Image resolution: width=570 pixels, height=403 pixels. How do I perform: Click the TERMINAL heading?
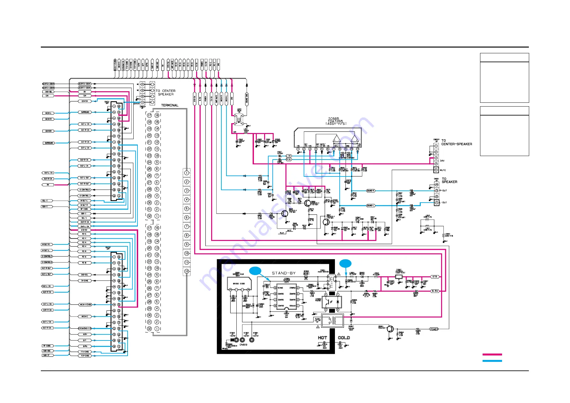click(170, 105)
